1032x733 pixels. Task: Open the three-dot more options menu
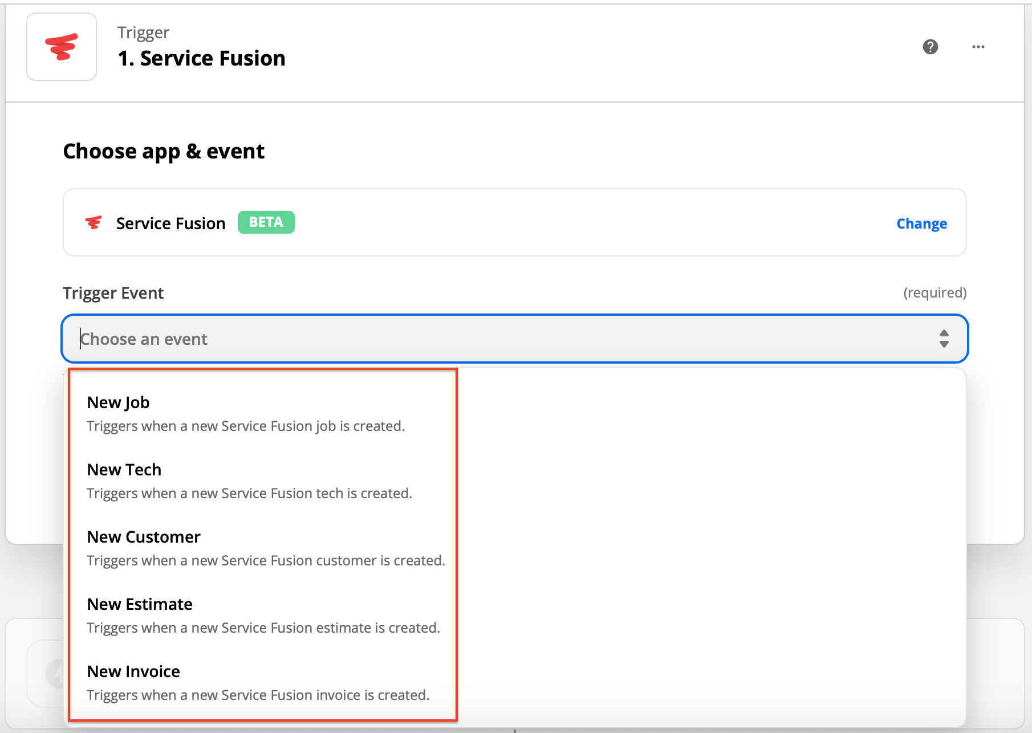[978, 47]
